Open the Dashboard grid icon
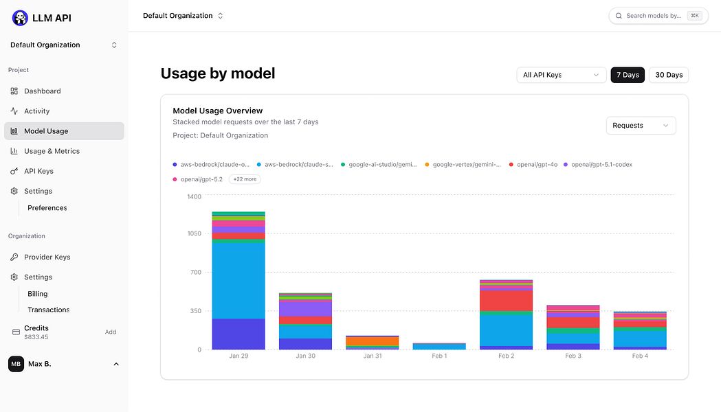This screenshot has height=412, width=721. (x=14, y=91)
